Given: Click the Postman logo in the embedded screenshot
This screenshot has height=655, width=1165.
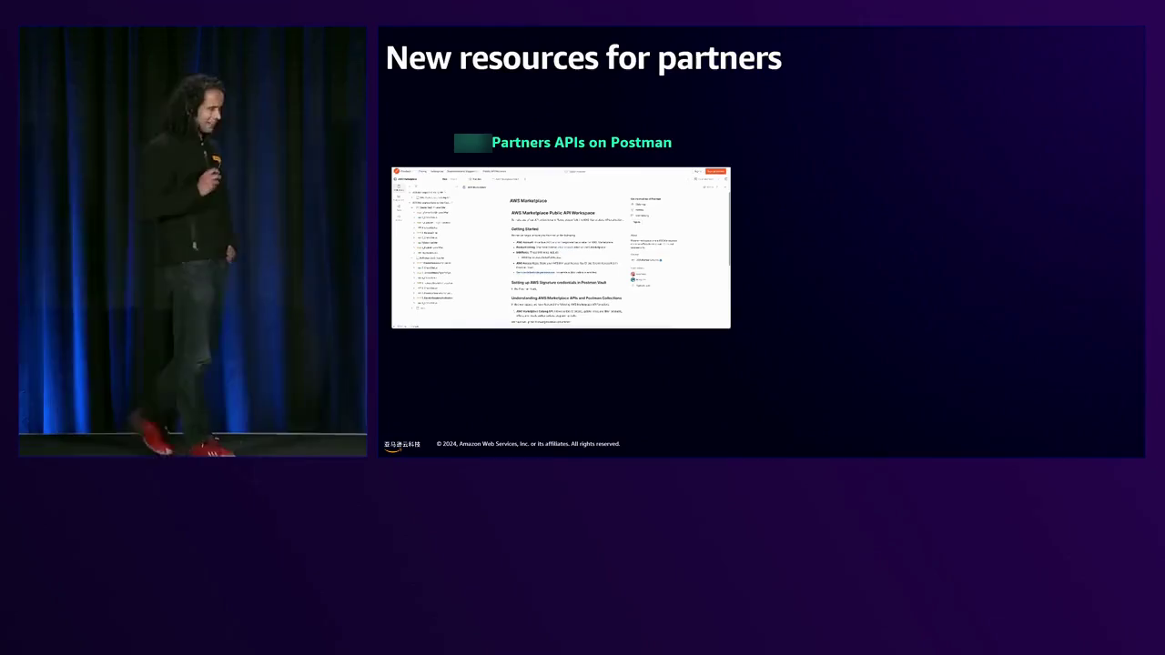Looking at the screenshot, I should pyautogui.click(x=396, y=171).
